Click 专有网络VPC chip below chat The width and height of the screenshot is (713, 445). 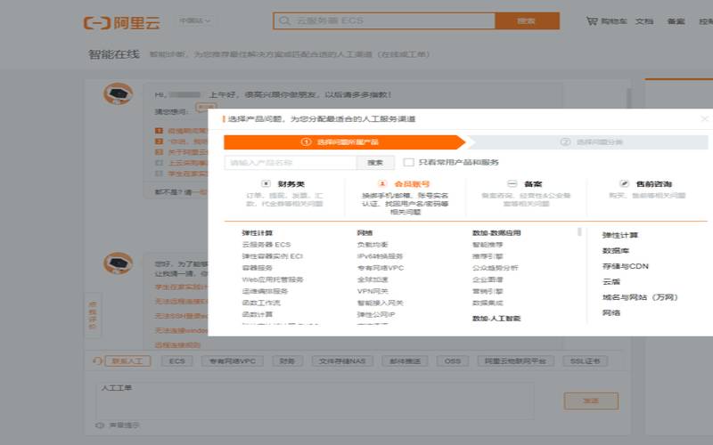click(x=233, y=361)
